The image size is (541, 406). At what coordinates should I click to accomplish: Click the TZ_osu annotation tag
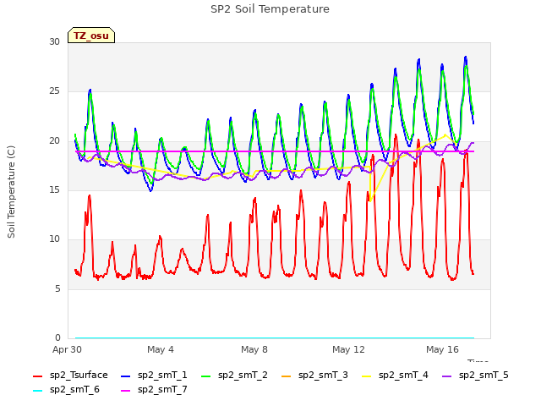tap(91, 36)
